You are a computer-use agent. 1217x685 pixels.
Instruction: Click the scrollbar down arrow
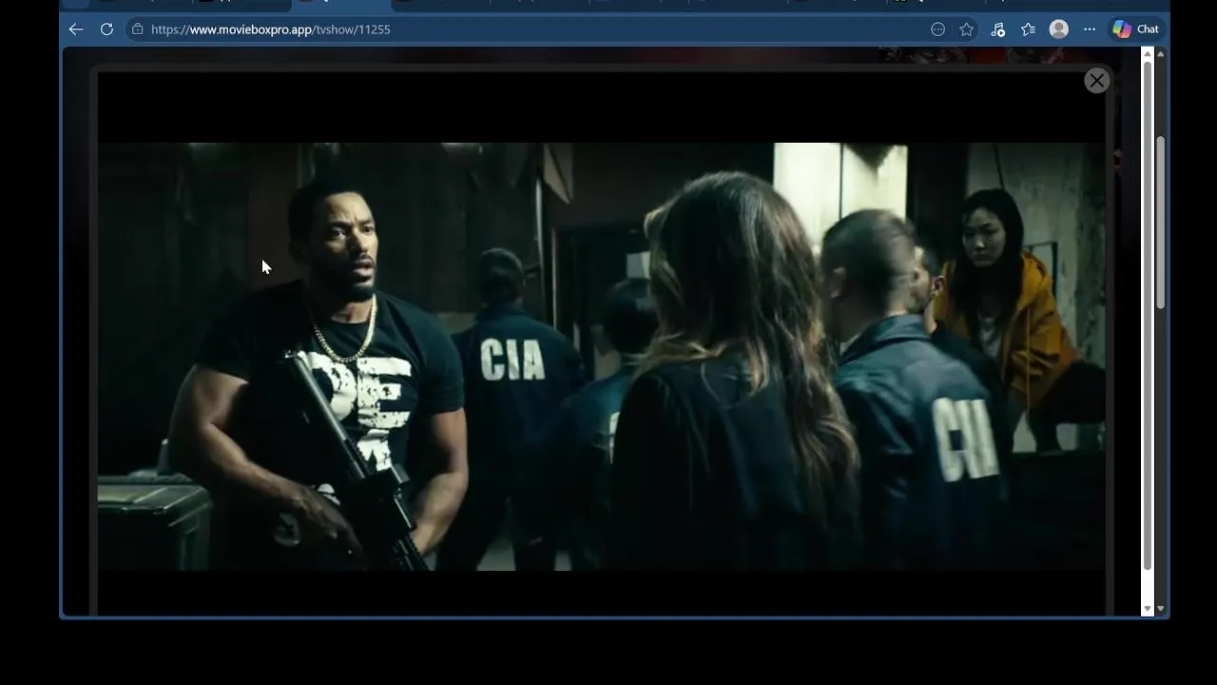click(1161, 609)
